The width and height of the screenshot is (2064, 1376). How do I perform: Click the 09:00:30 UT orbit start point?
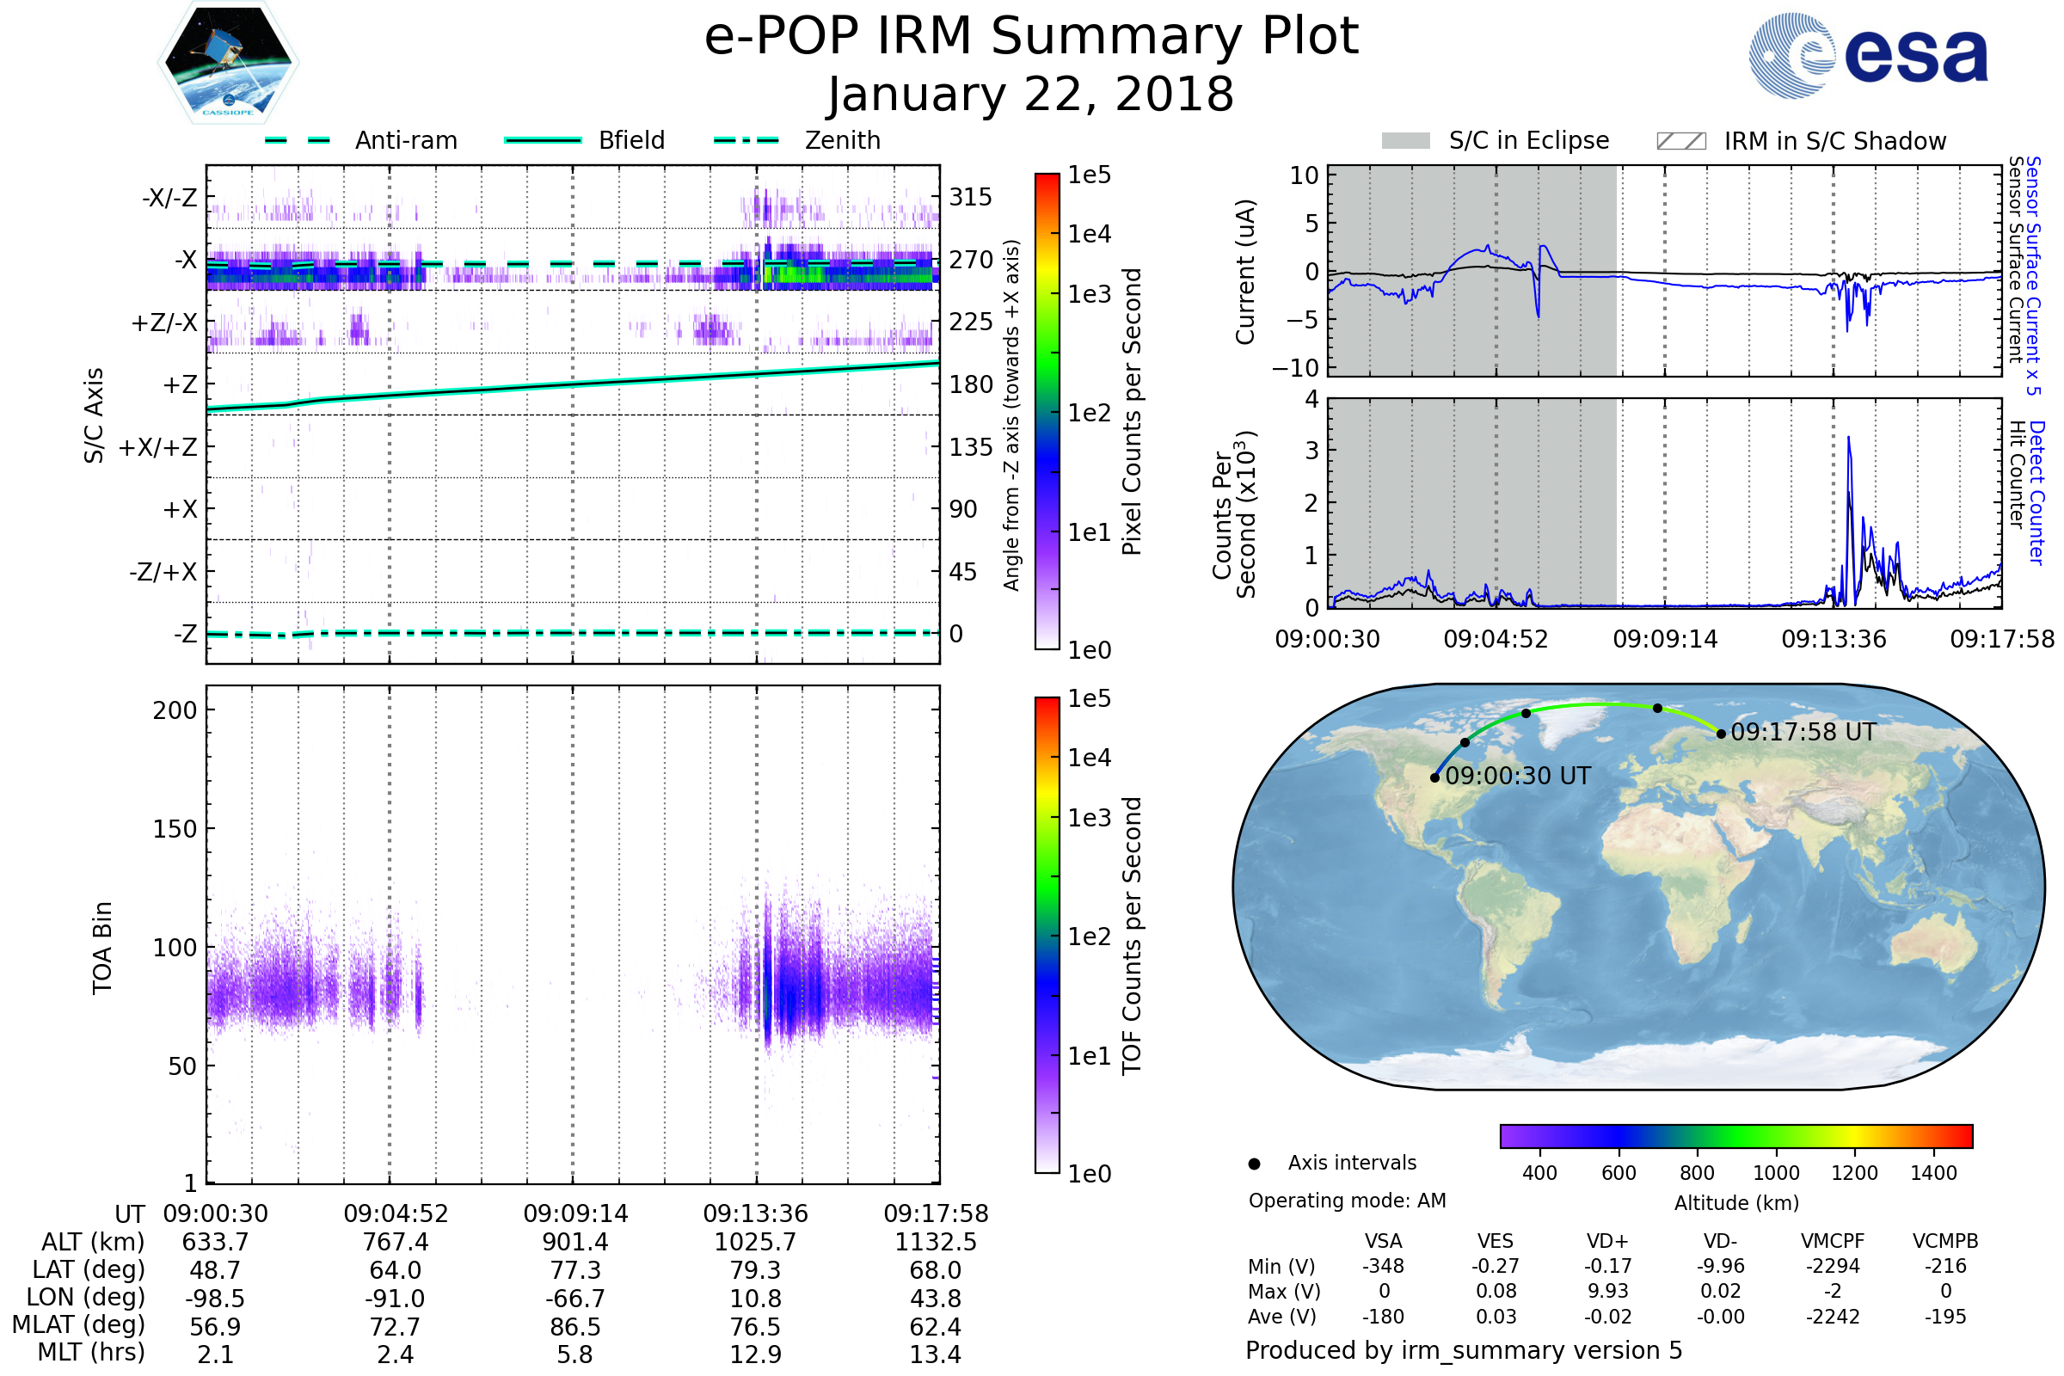click(1434, 777)
